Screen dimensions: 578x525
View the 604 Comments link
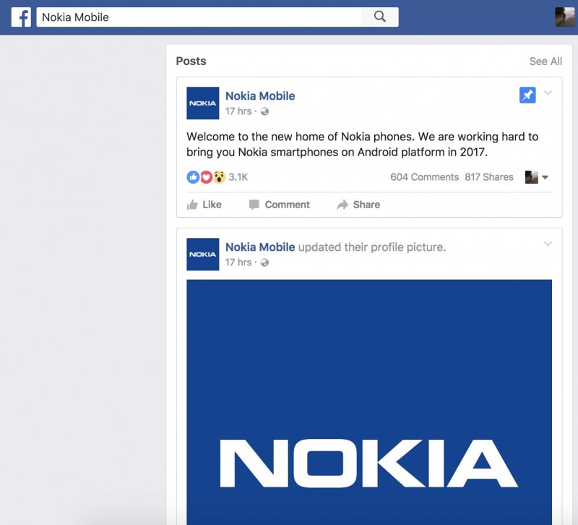(x=424, y=177)
